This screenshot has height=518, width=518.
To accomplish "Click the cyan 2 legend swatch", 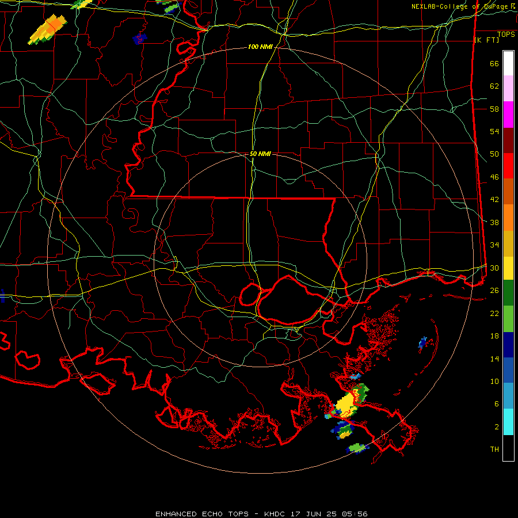I will tap(508, 422).
